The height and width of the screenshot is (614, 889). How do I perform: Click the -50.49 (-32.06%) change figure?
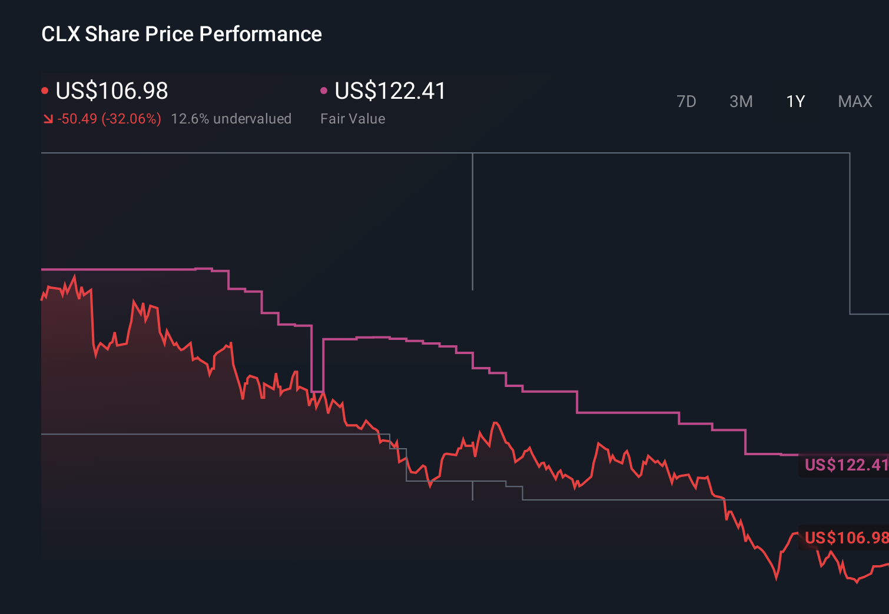(x=108, y=119)
